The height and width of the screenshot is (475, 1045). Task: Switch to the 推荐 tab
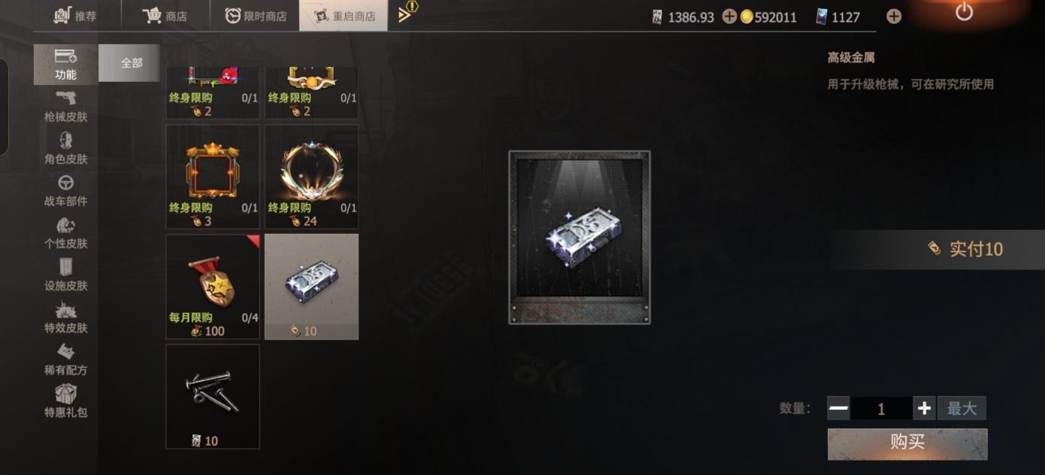click(x=75, y=16)
